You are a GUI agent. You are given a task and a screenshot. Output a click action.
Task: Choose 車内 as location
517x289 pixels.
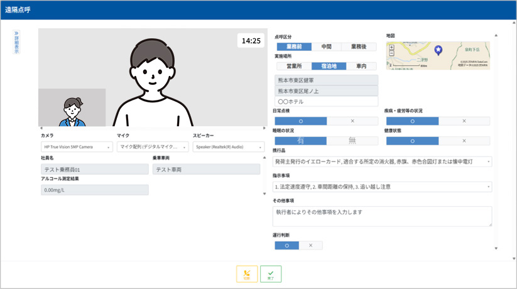tap(361, 66)
